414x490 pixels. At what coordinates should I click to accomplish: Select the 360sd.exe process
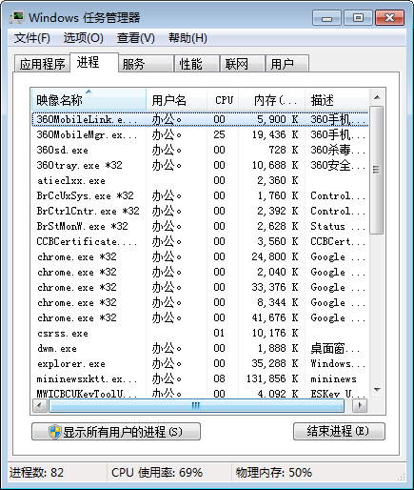[x=200, y=150]
